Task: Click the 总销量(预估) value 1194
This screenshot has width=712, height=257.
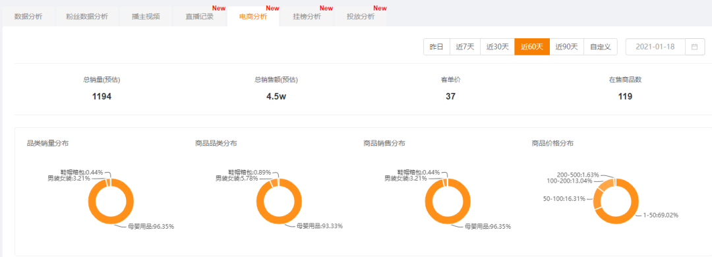Action: [x=102, y=96]
